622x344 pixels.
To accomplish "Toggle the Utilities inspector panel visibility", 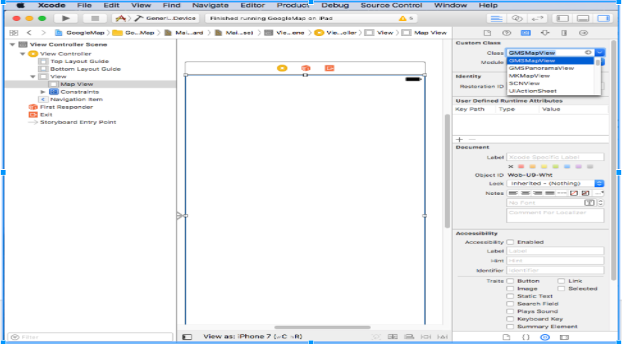I will pos(603,19).
